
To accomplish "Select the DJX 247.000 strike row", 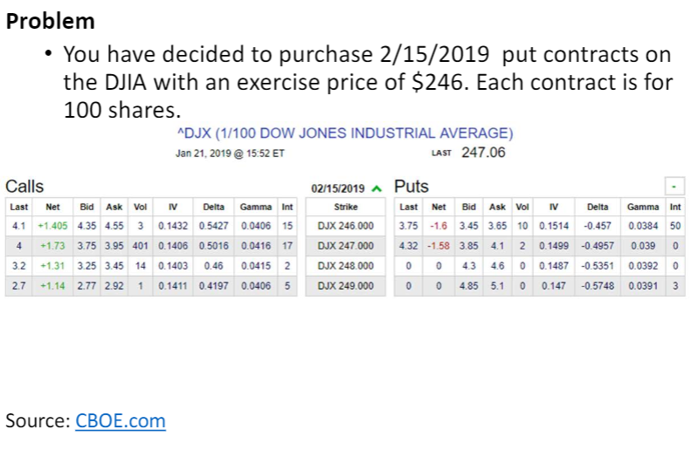I will (346, 246).
